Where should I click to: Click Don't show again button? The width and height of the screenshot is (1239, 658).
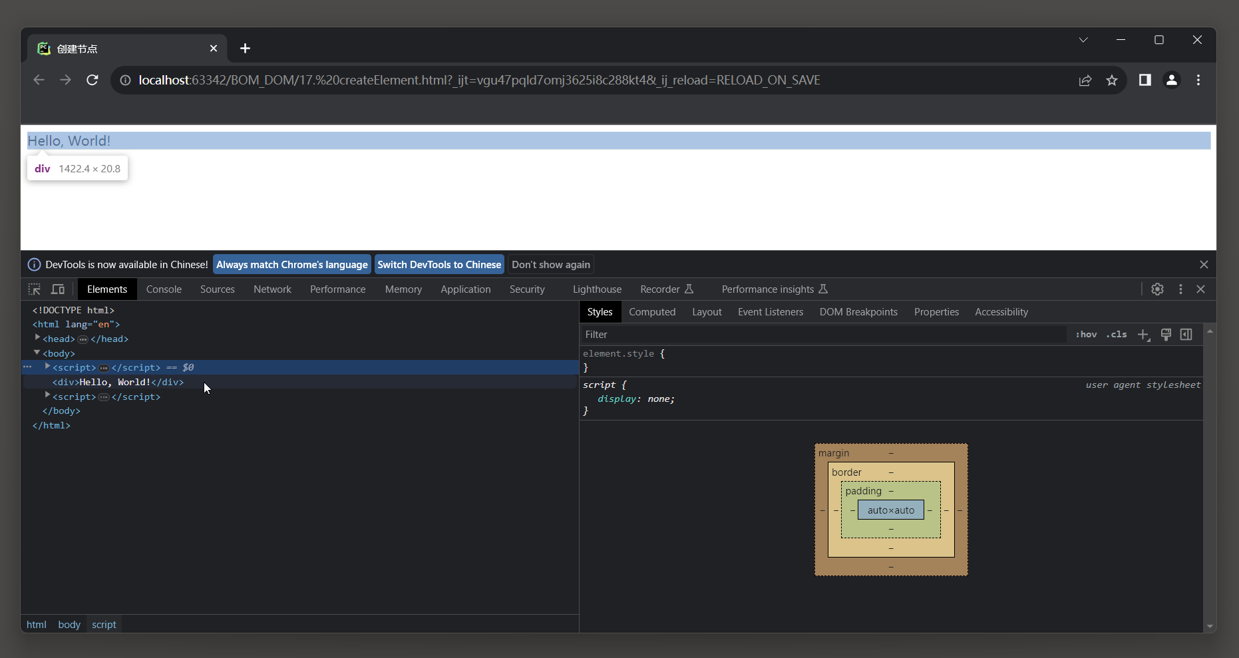click(551, 265)
